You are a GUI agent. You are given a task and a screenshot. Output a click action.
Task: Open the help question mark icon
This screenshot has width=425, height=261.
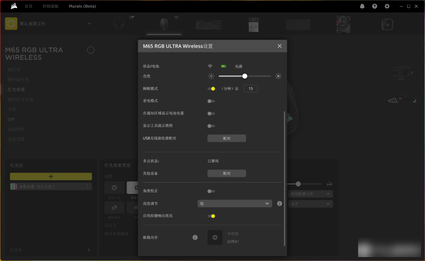point(375,6)
